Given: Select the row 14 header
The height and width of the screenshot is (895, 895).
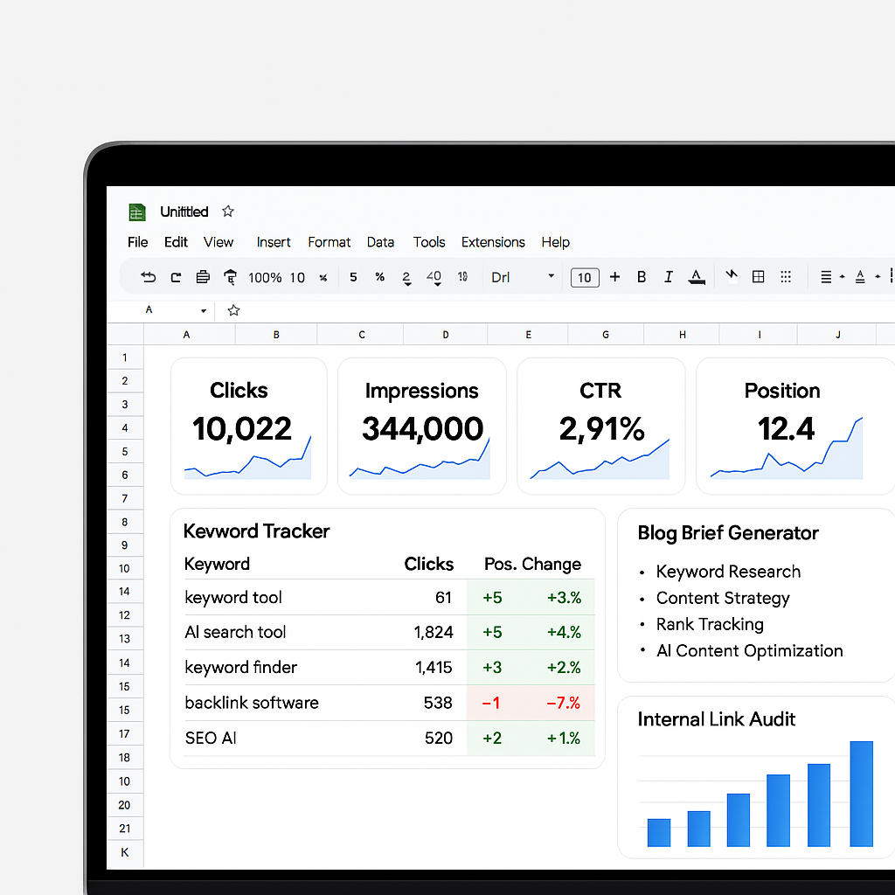Looking at the screenshot, I should point(125,592).
